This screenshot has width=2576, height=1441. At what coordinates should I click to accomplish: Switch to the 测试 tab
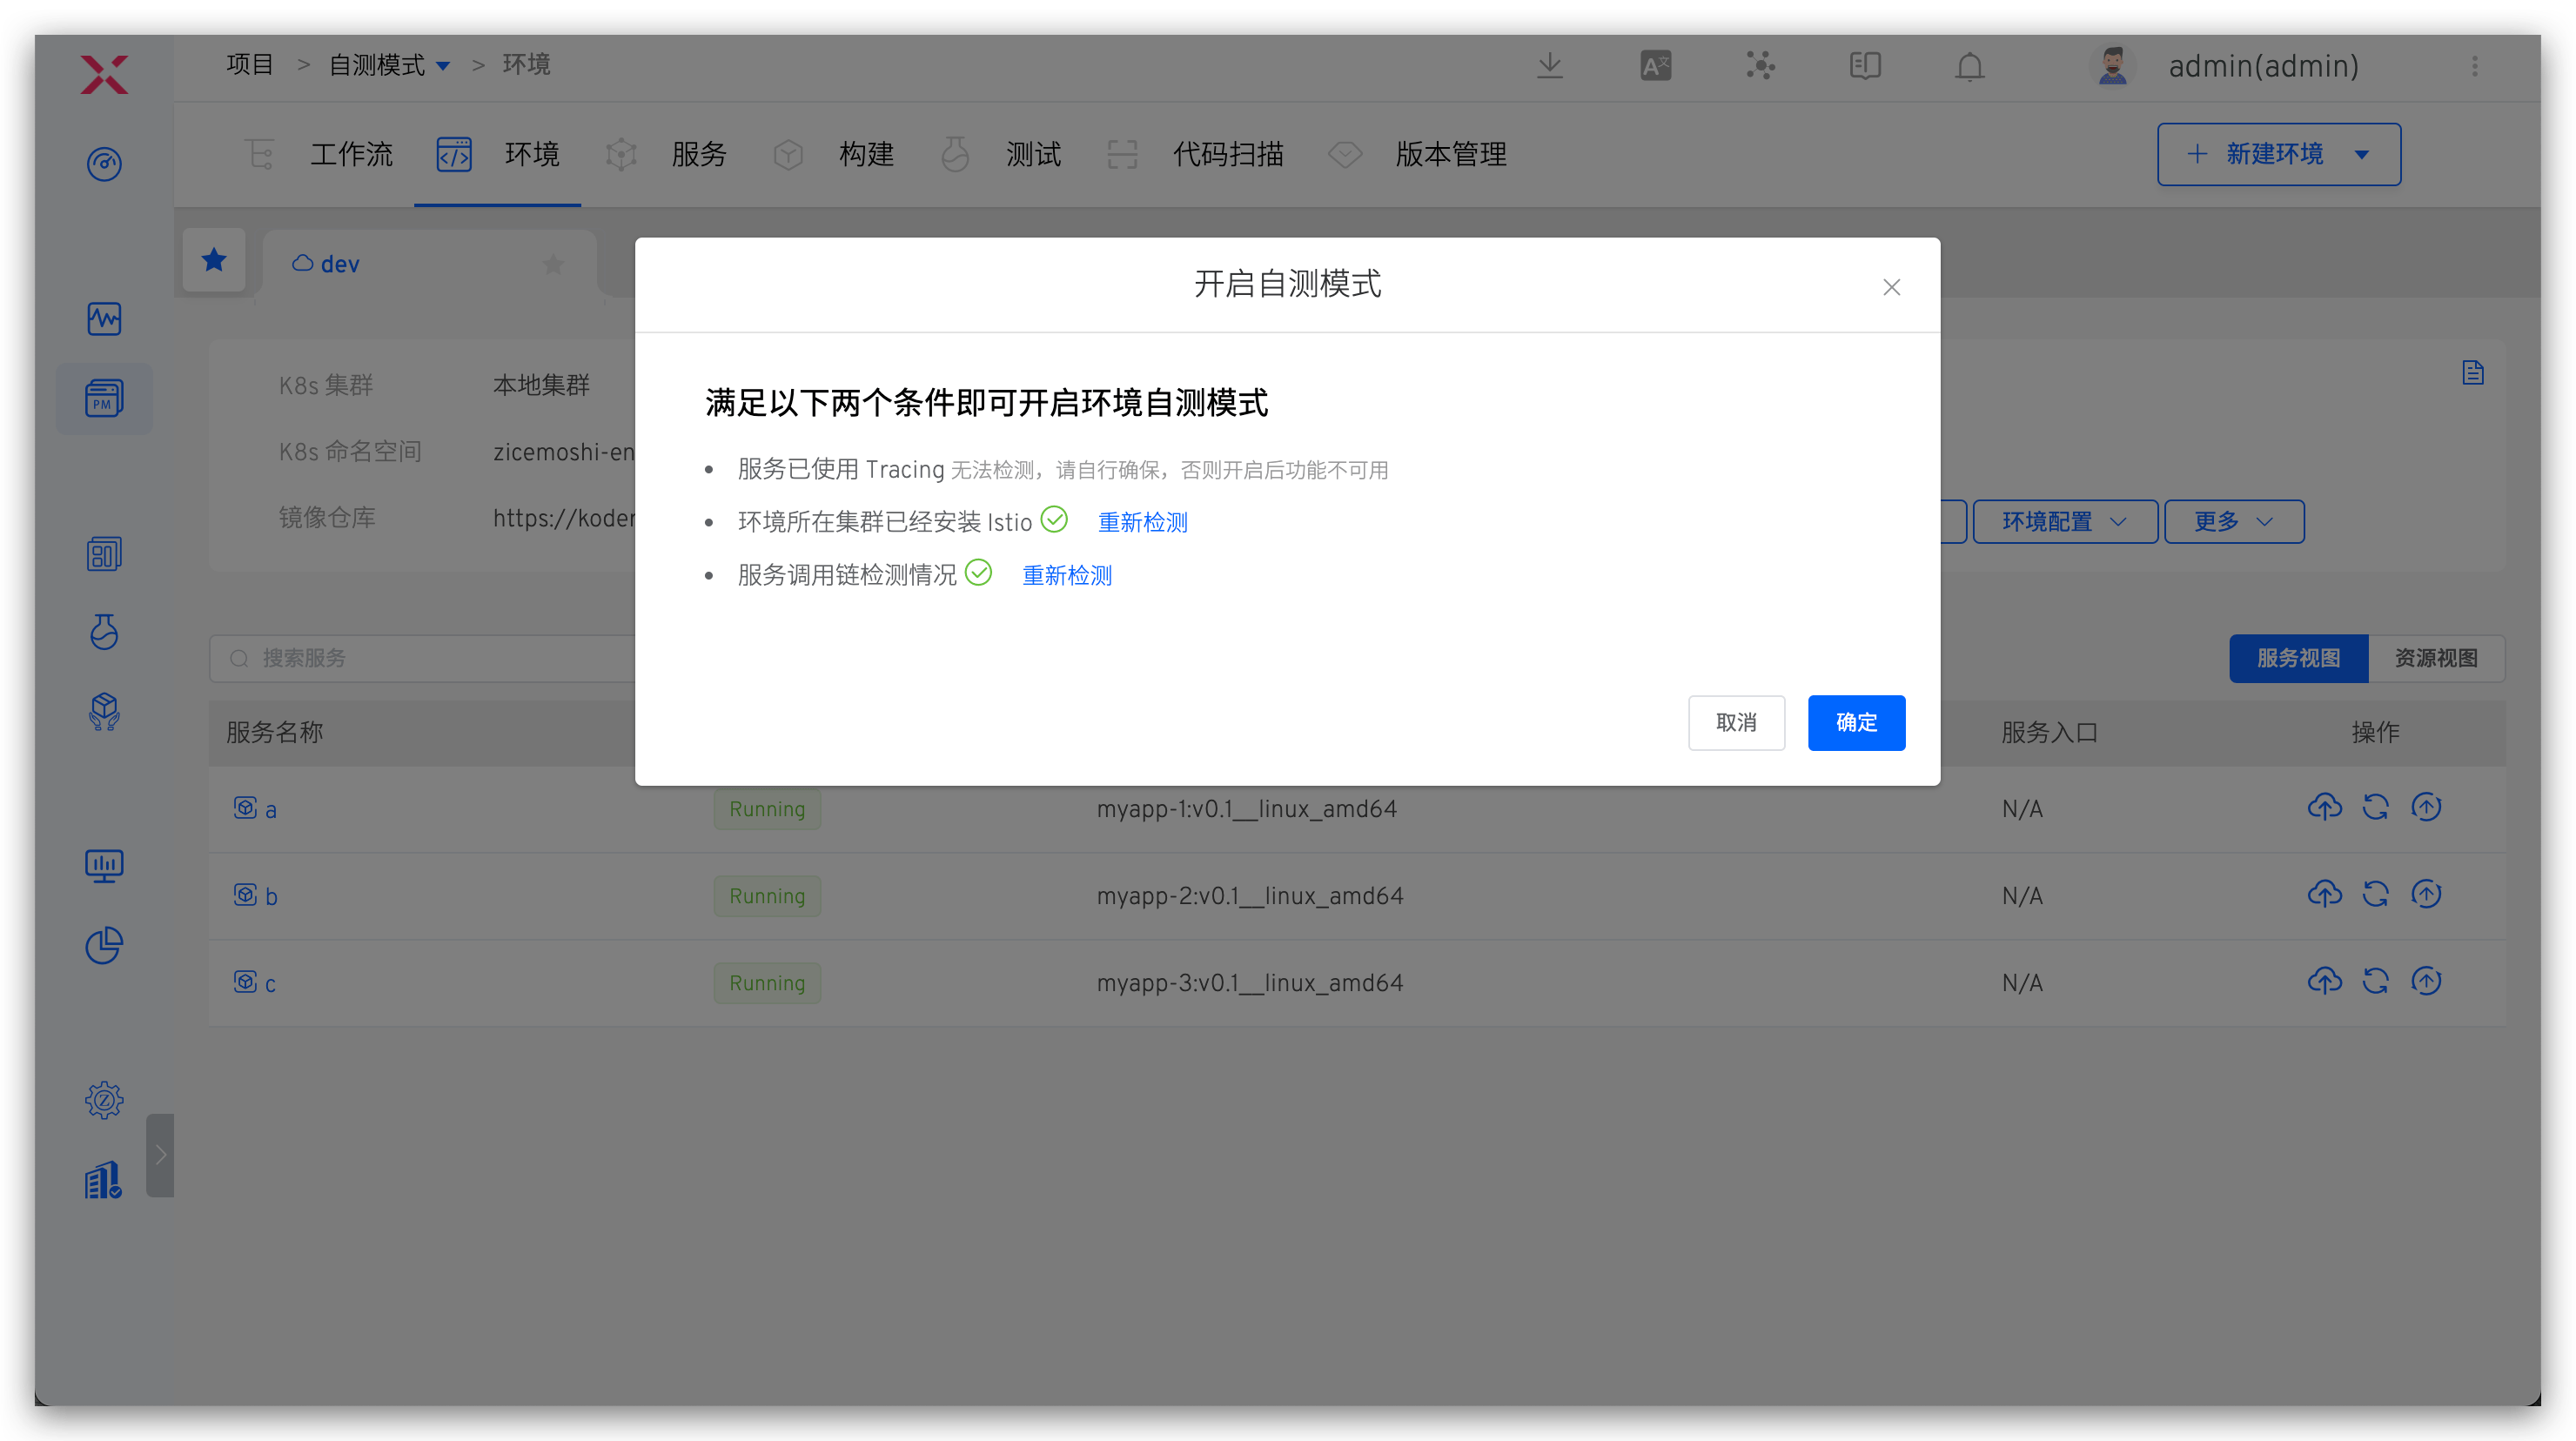[x=1032, y=154]
